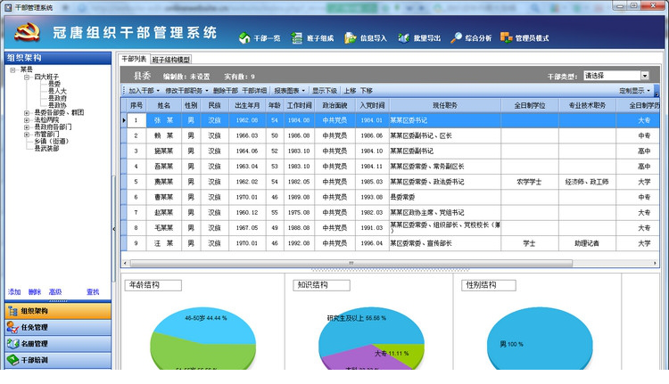Select the 县政协 tree item
The height and width of the screenshot is (384, 669).
[57, 105]
